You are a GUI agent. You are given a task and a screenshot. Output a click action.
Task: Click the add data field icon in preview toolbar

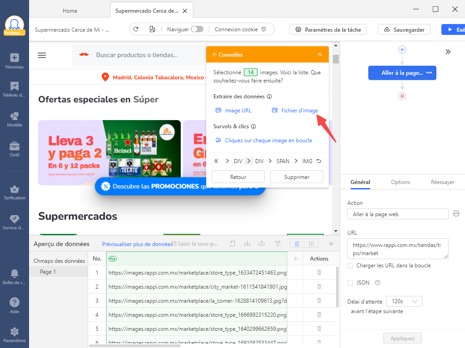pos(232,243)
